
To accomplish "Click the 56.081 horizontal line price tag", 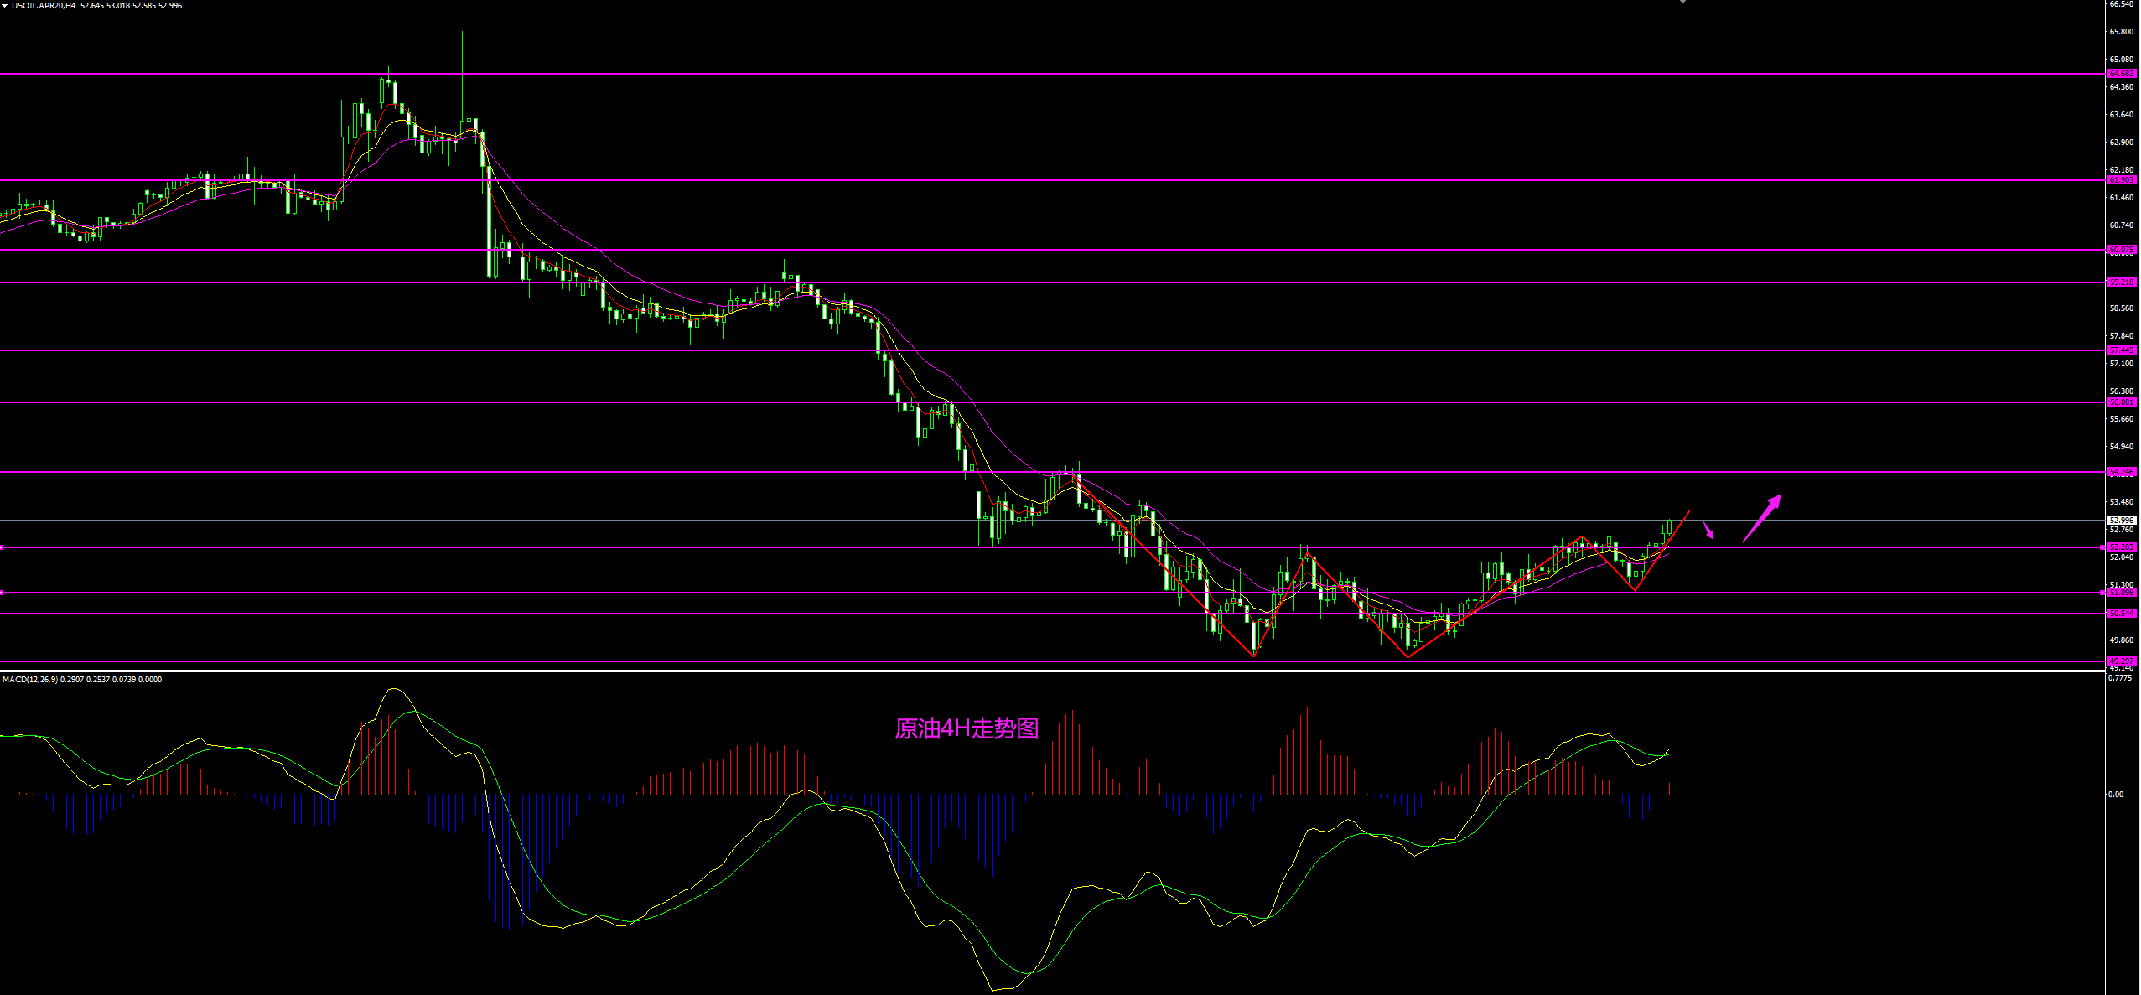I will point(2122,402).
